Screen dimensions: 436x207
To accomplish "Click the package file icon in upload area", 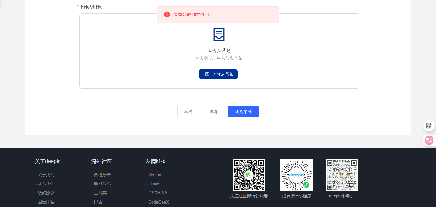I will (x=219, y=34).
